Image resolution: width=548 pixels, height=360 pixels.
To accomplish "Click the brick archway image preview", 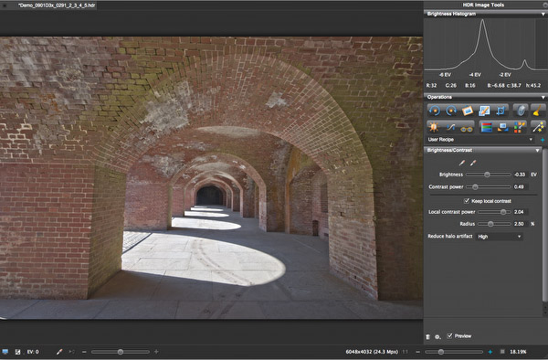I will click(x=211, y=178).
